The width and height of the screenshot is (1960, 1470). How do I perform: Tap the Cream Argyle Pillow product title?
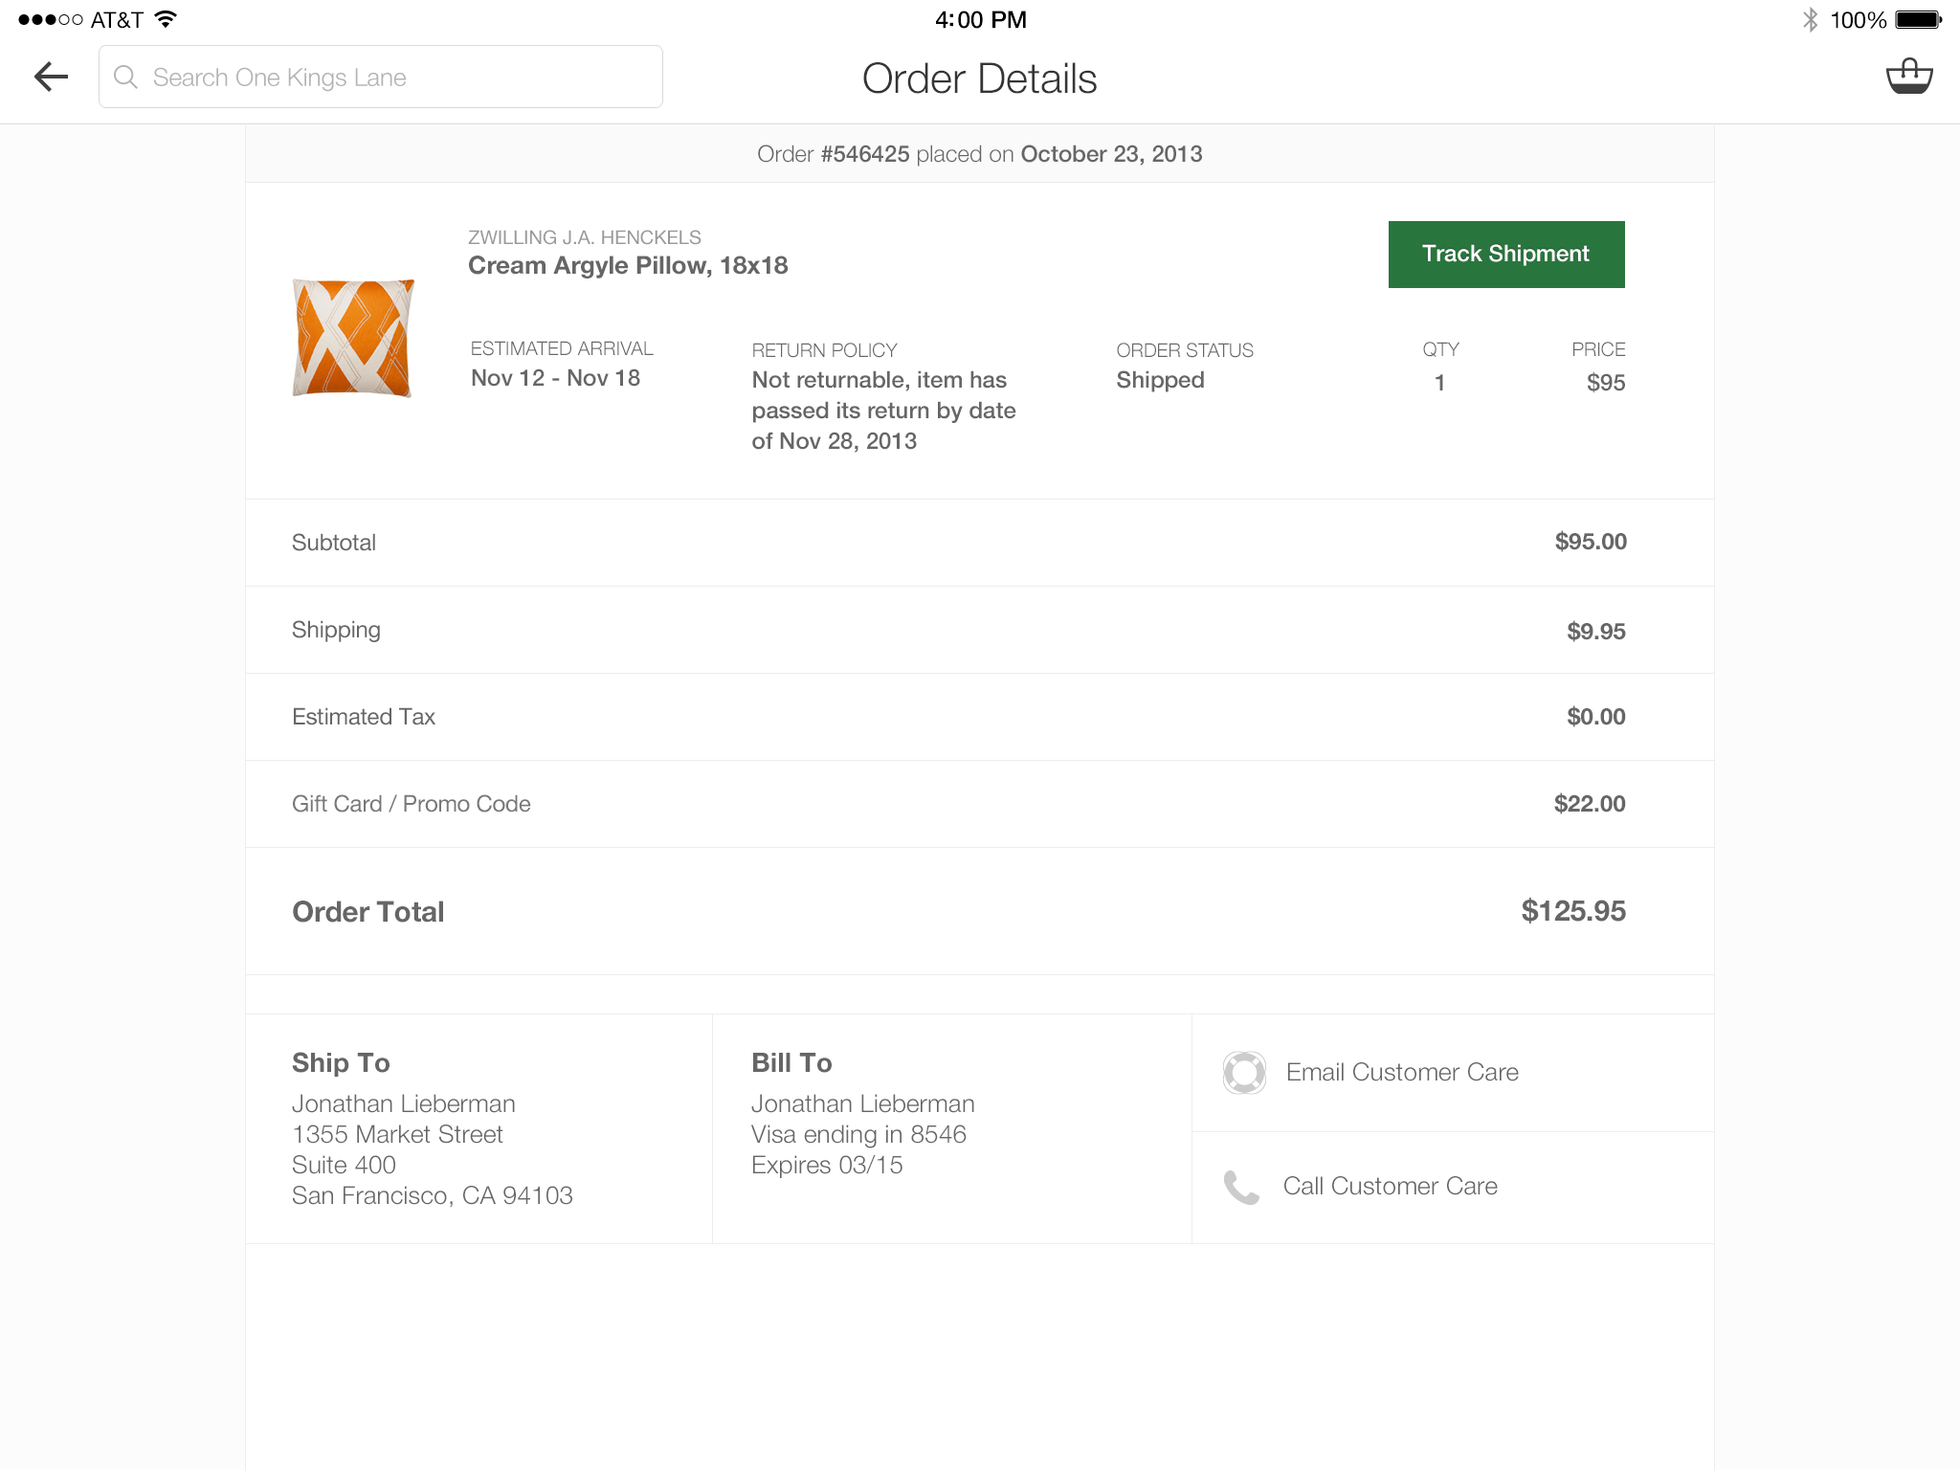coord(628,265)
